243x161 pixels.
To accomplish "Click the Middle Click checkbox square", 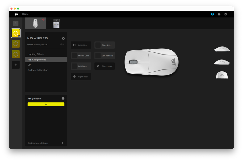I will click(74, 56).
